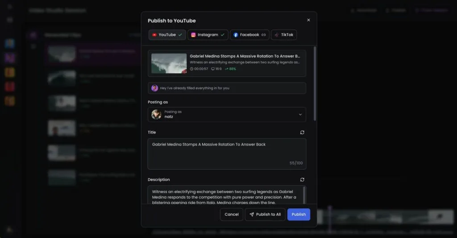This screenshot has height=238, width=457.
Task: Click the red app icon in background sidebar
Action: pos(10,86)
